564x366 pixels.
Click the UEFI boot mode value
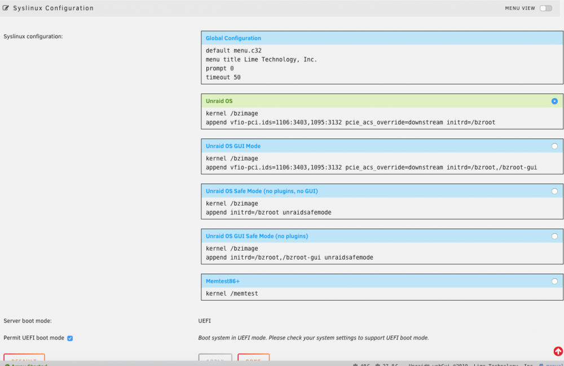tap(204, 321)
